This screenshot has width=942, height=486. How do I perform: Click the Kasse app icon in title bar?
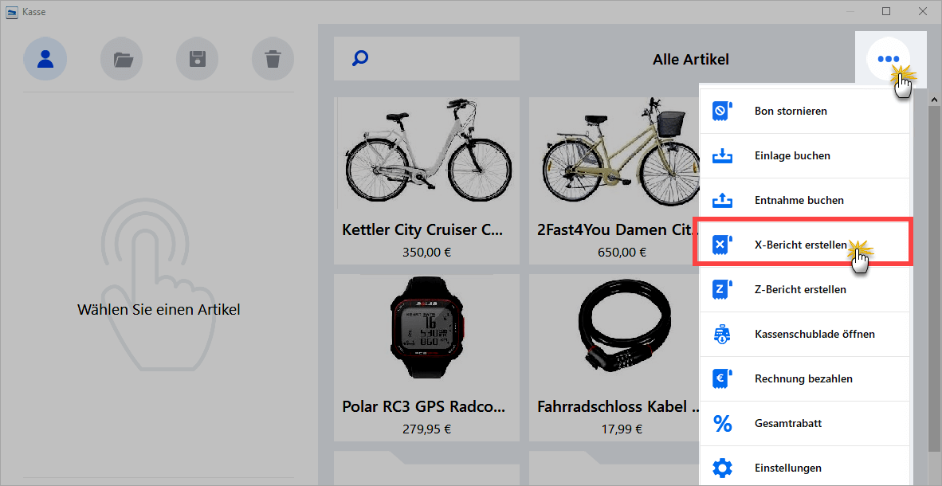(11, 11)
